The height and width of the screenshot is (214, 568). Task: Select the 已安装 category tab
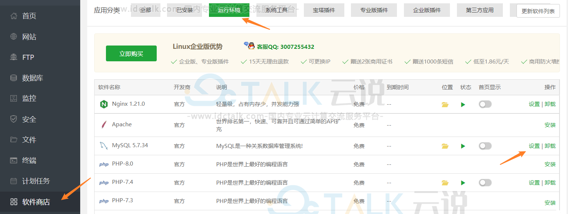click(185, 10)
